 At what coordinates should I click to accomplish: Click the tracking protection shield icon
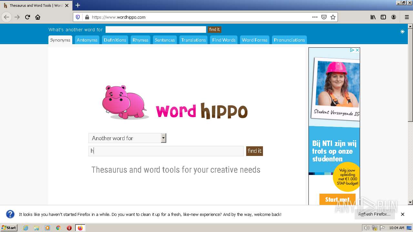(x=78, y=17)
